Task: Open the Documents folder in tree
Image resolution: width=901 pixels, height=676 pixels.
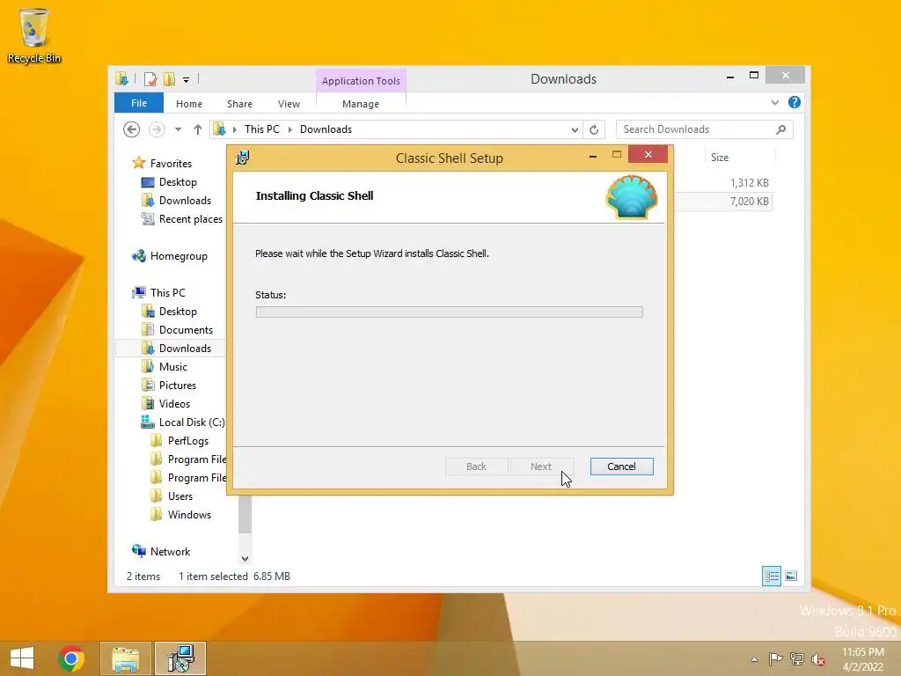Action: (186, 329)
